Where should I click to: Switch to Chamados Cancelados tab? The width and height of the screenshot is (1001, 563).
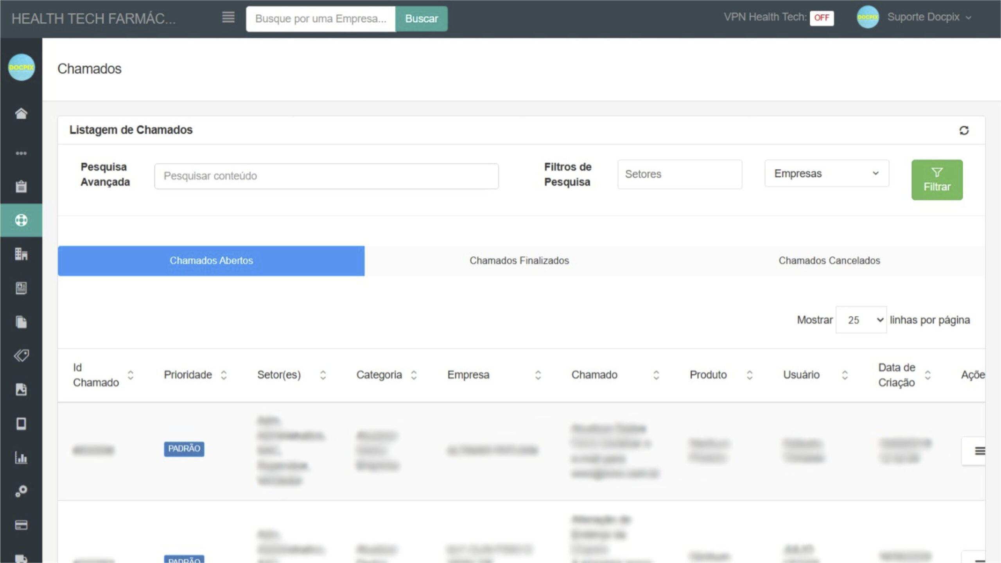(x=829, y=261)
